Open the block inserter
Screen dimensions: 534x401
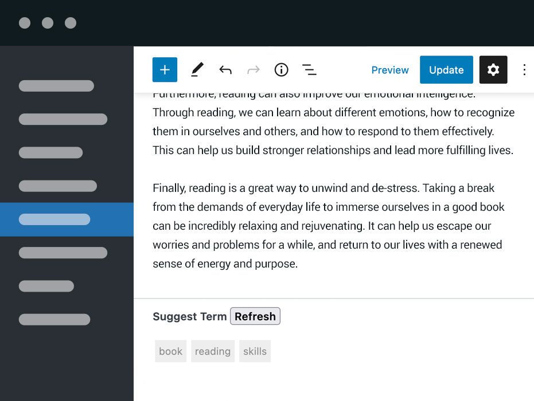click(x=165, y=69)
